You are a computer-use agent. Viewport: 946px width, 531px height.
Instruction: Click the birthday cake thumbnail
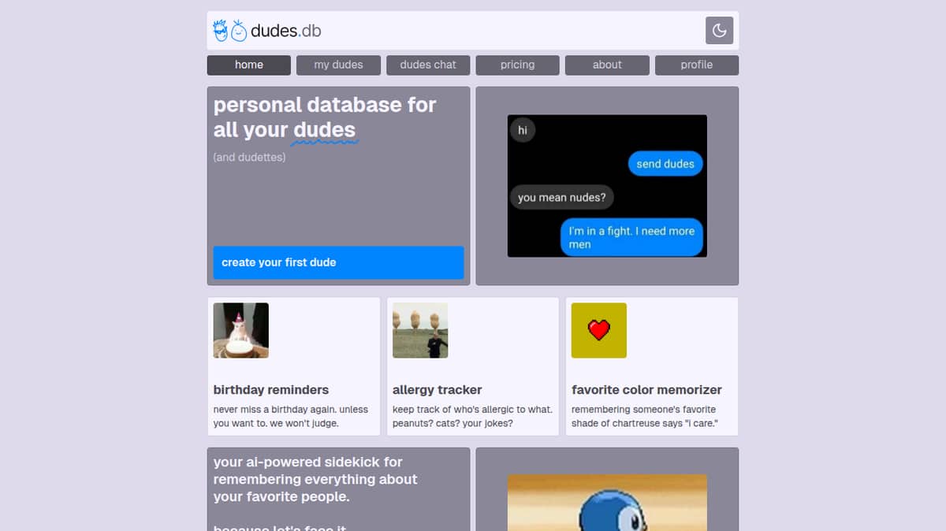click(x=241, y=331)
